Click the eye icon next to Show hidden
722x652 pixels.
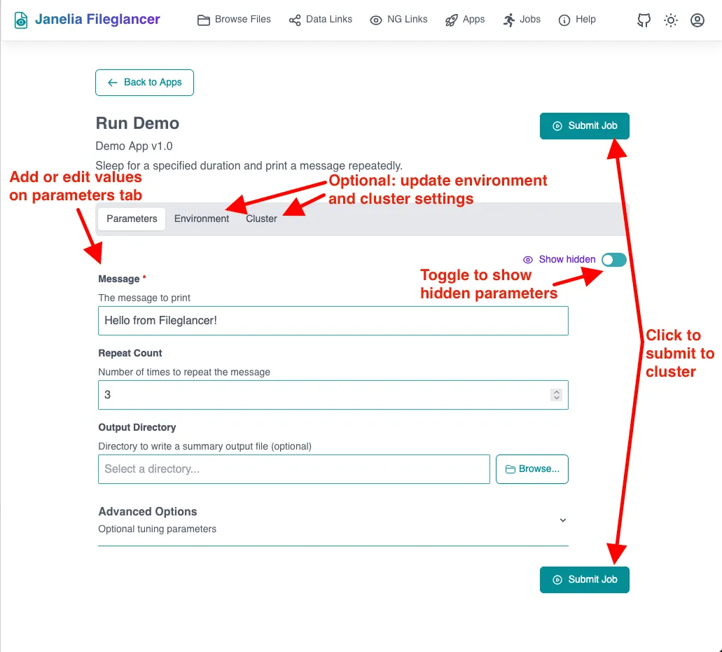[528, 260]
